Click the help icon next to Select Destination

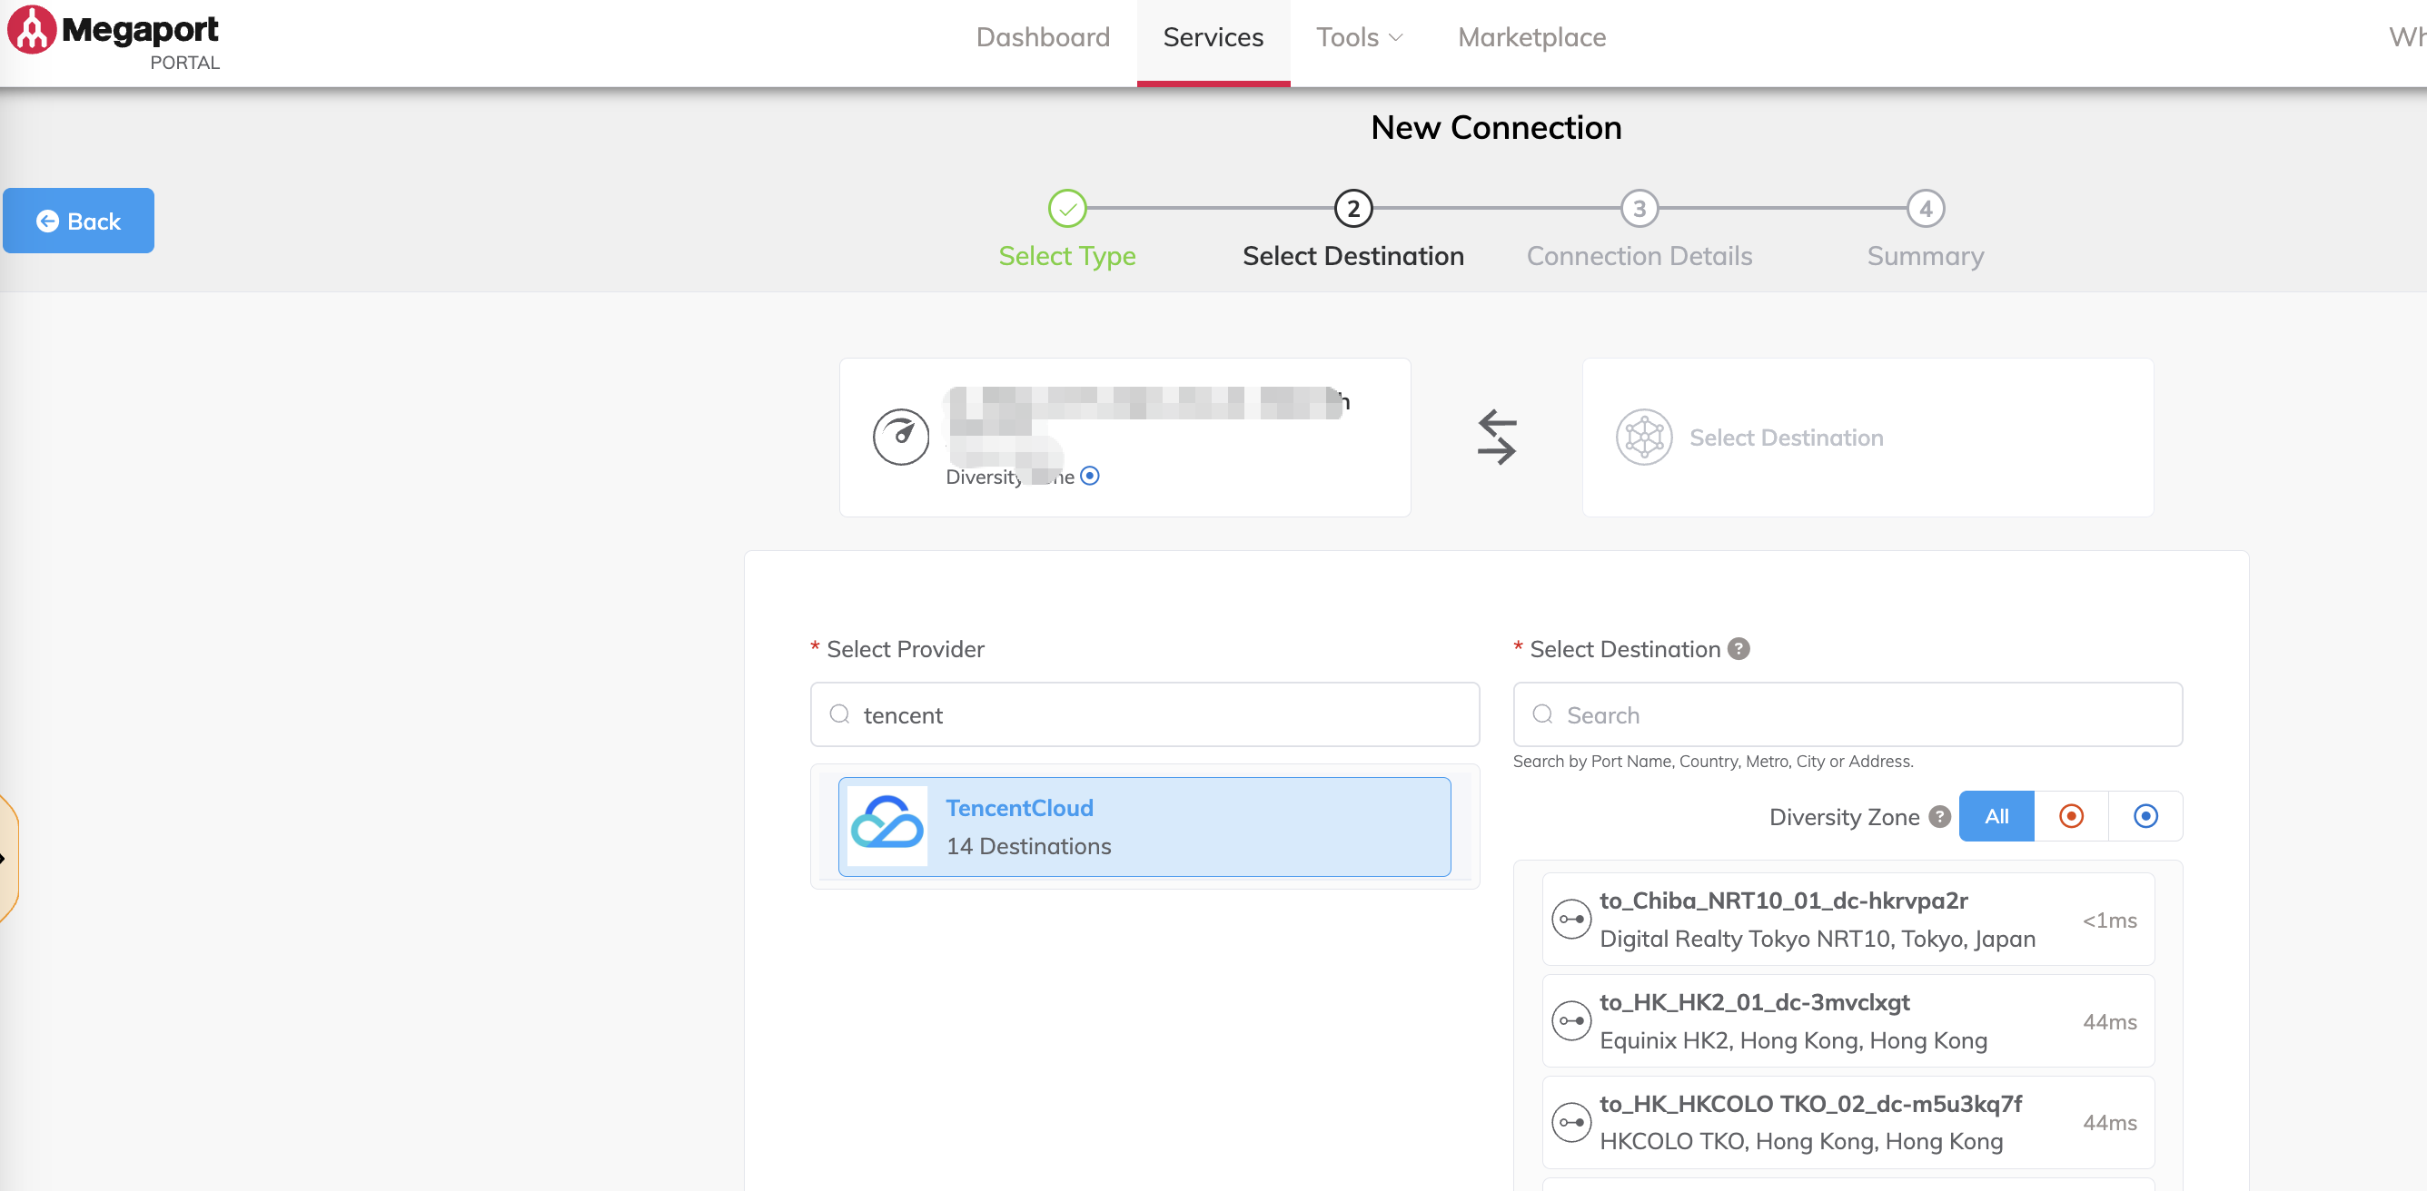(x=1739, y=649)
